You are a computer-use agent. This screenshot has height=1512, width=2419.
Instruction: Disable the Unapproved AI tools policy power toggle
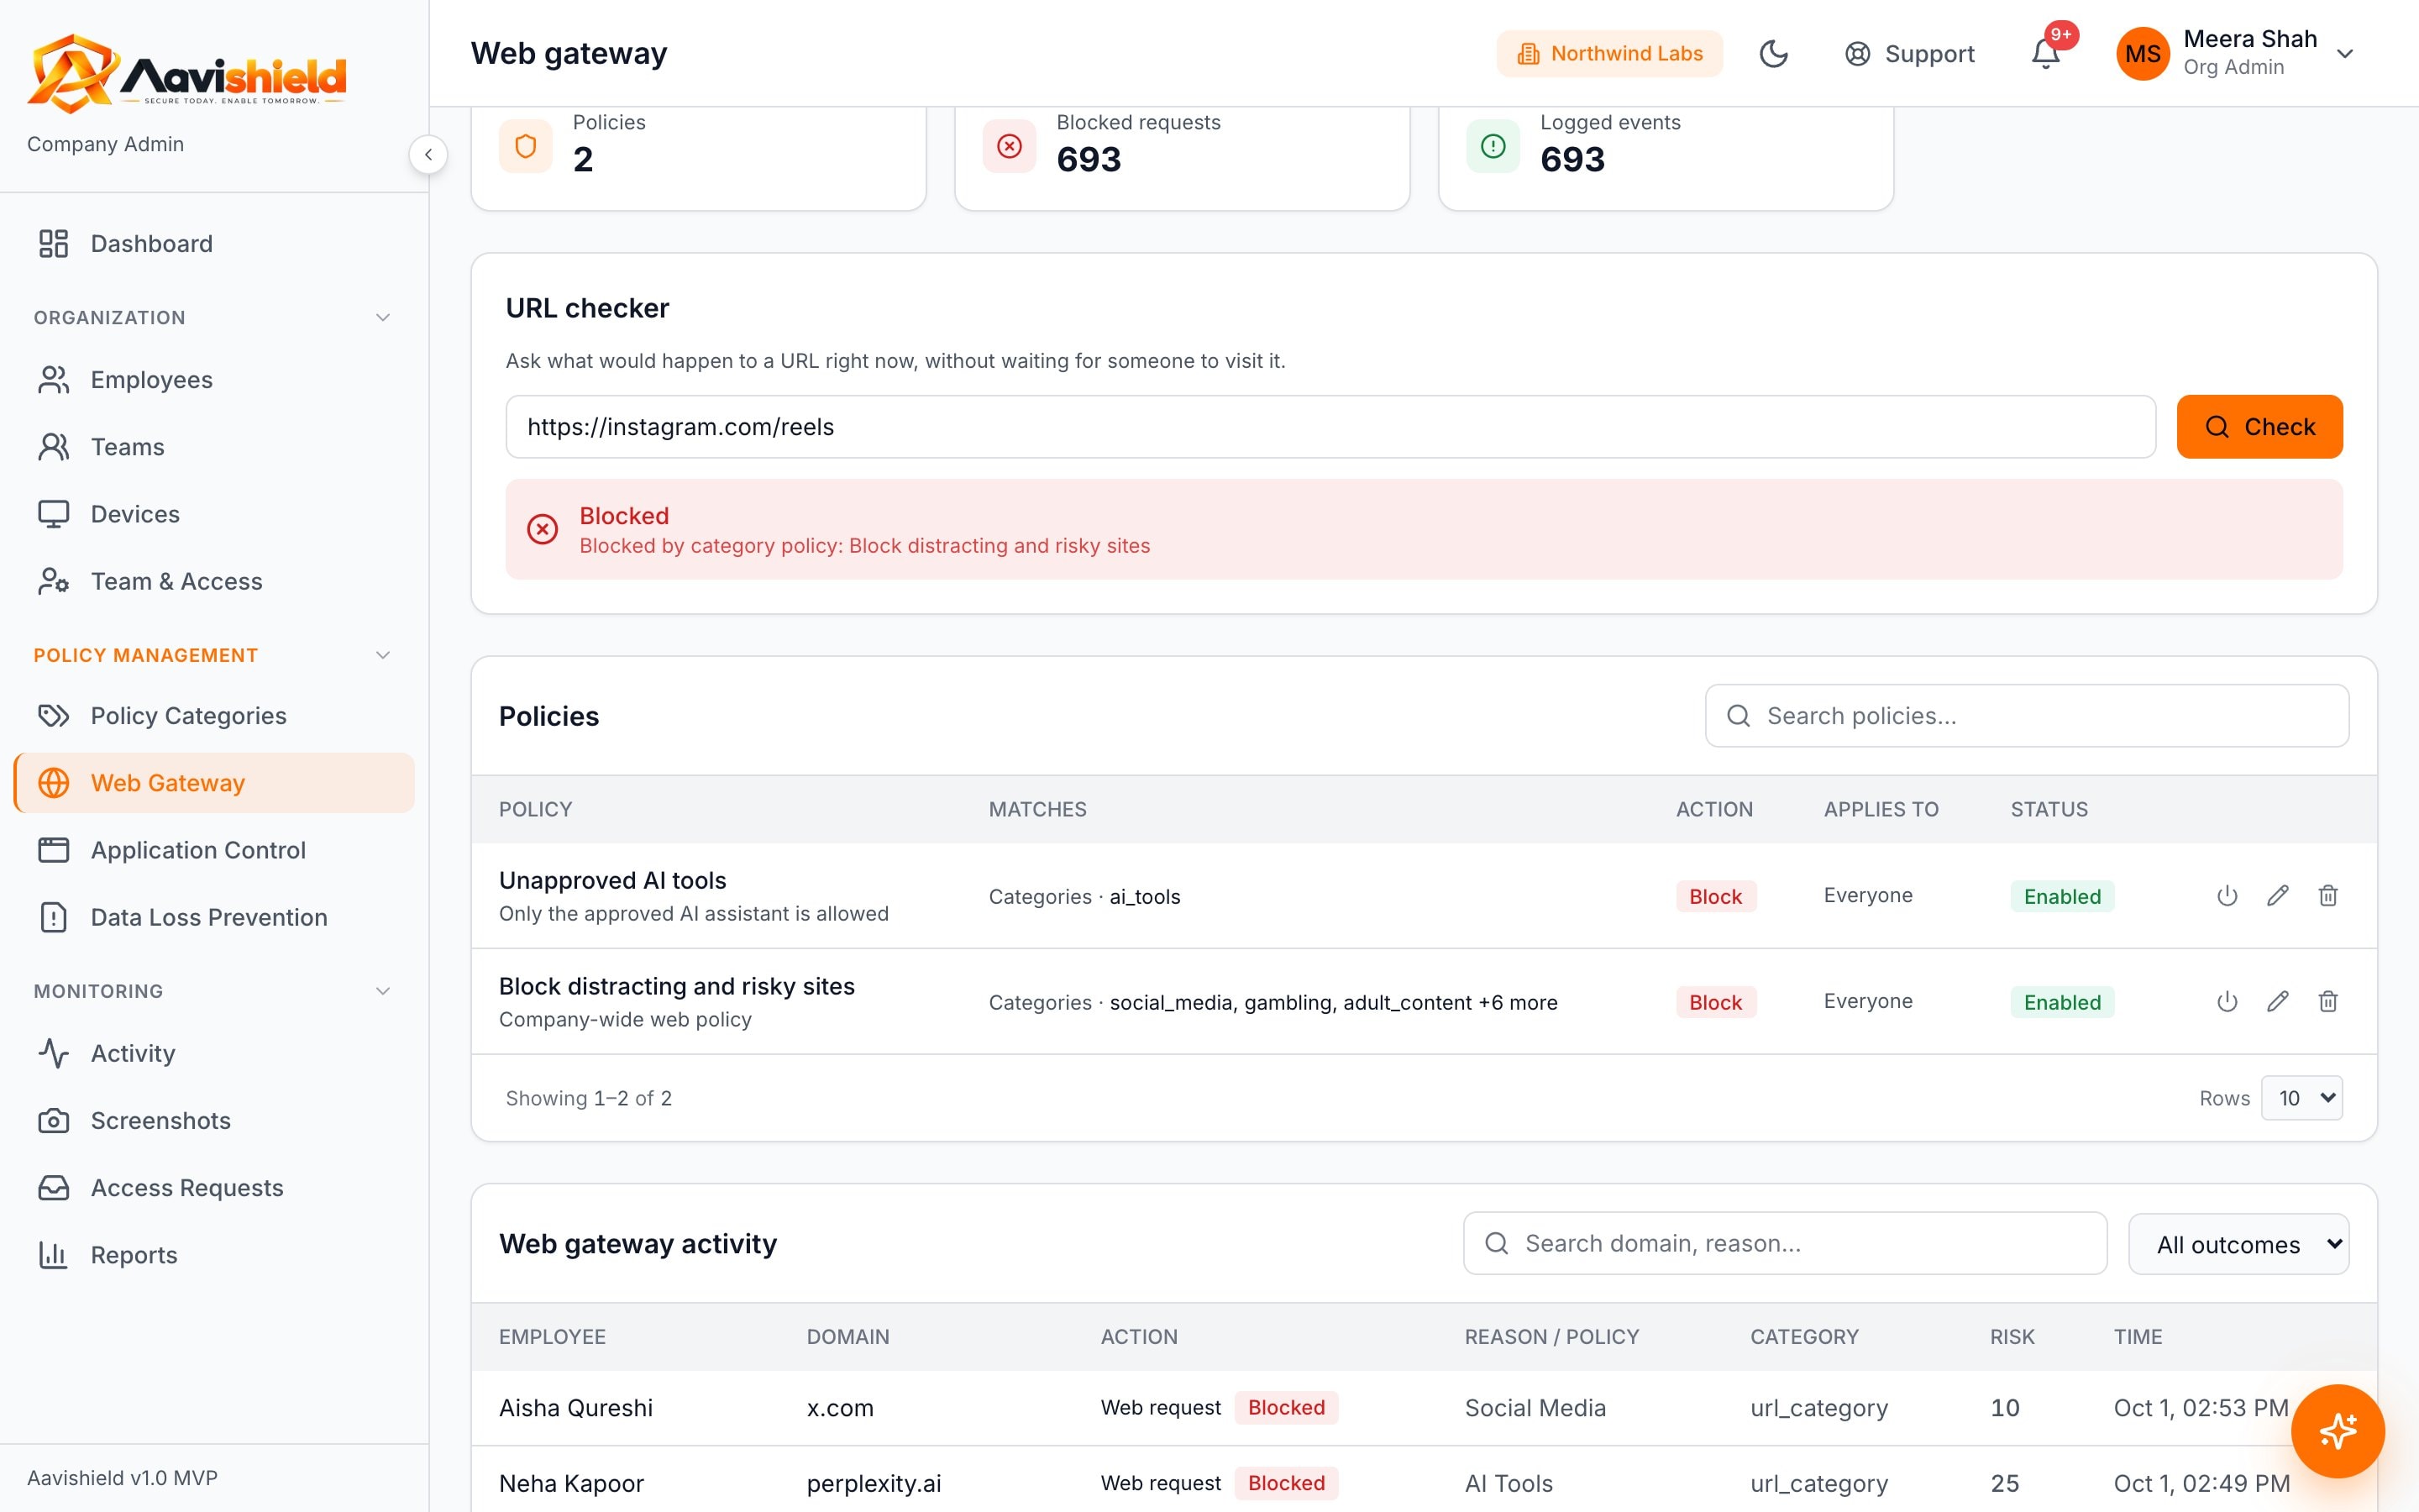[2227, 896]
